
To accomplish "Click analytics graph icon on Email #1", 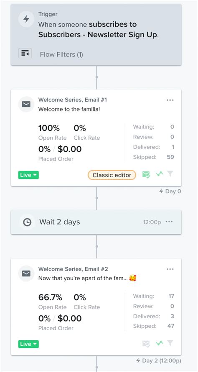I will (x=160, y=174).
